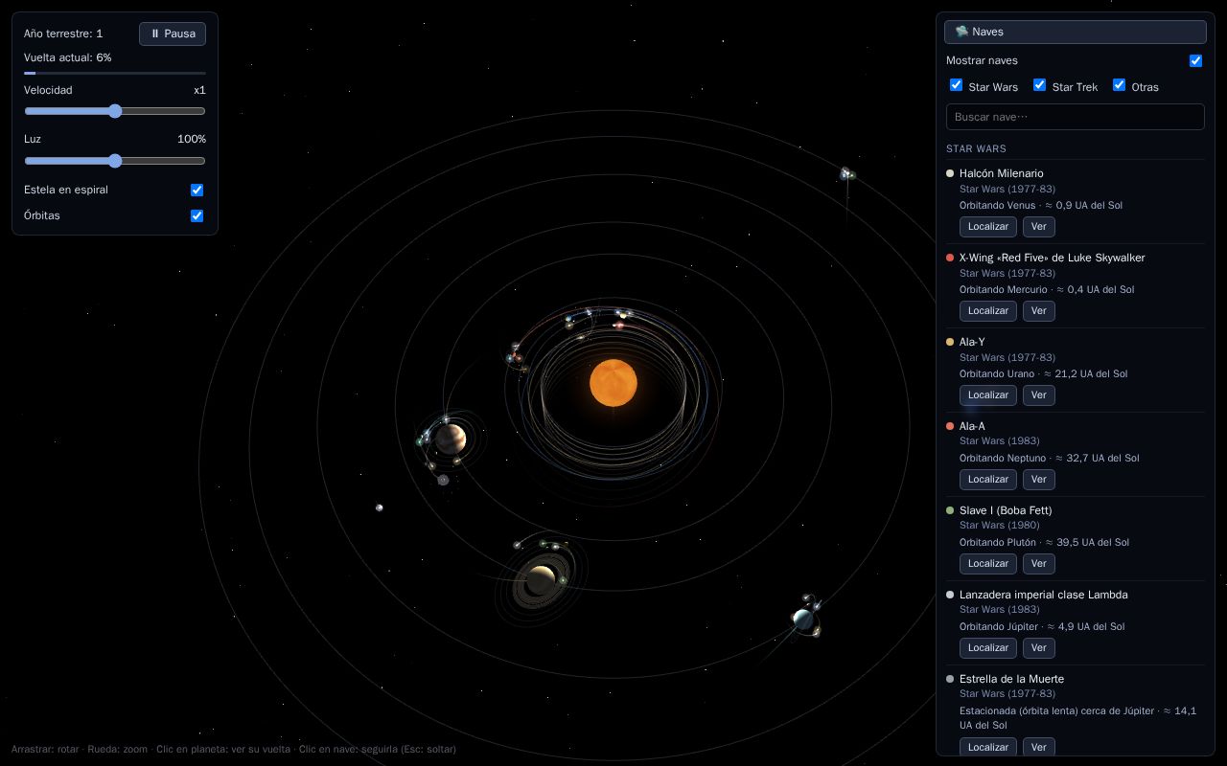Click the Luz brightness slider handle
Image resolution: width=1227 pixels, height=766 pixels.
click(115, 161)
